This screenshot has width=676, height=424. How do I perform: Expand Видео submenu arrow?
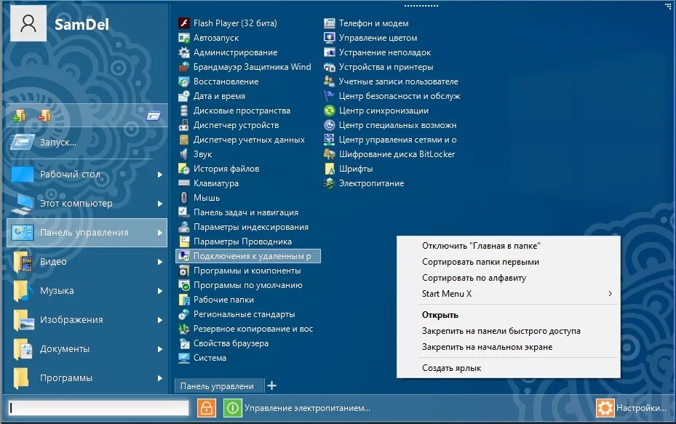pyautogui.click(x=160, y=262)
